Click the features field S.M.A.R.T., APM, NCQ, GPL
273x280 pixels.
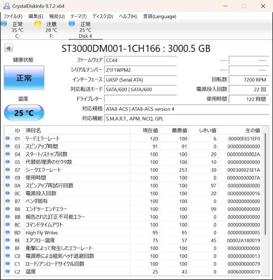pos(186,118)
